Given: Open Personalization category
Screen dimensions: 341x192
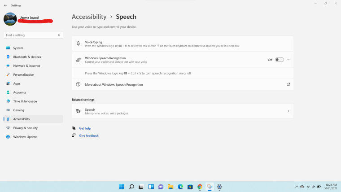Looking at the screenshot, I should [x=33, y=74].
